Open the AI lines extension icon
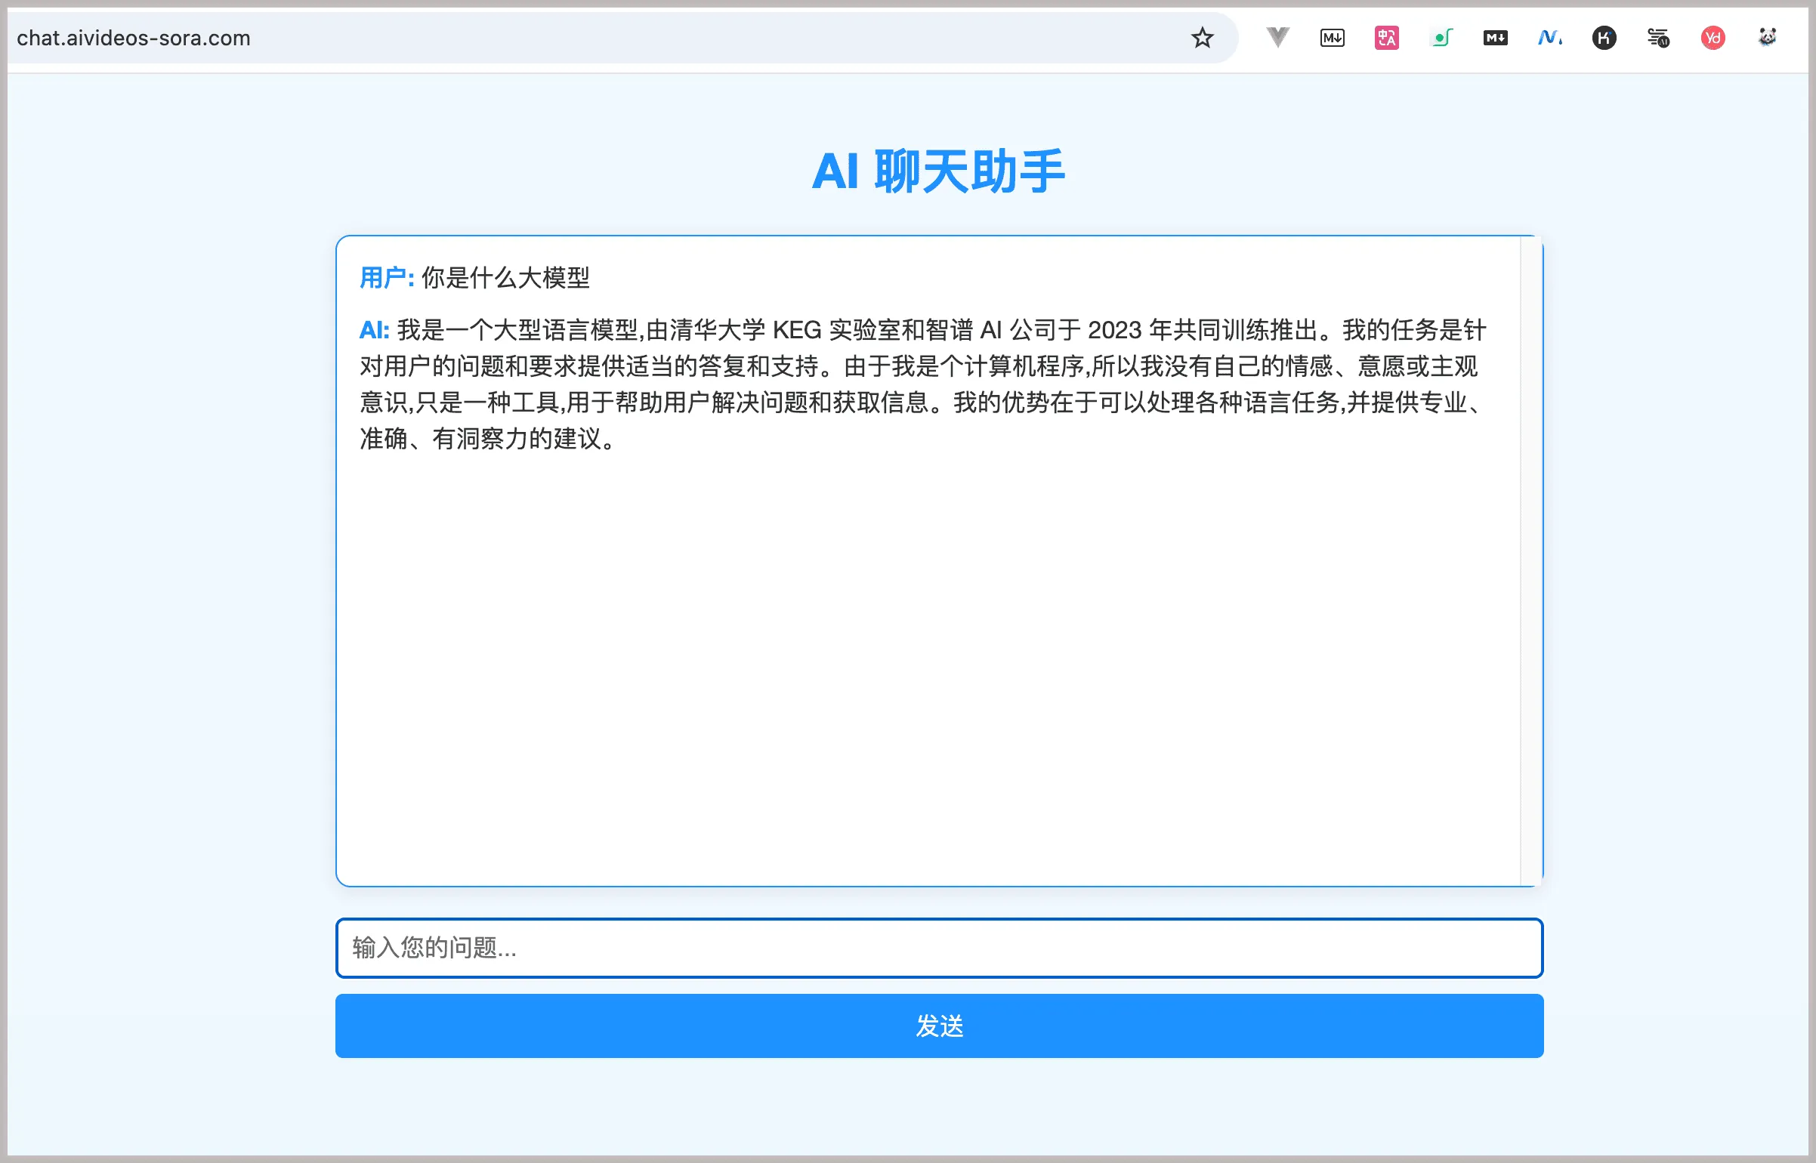Screen dimensions: 1816x1163 pos(1658,38)
